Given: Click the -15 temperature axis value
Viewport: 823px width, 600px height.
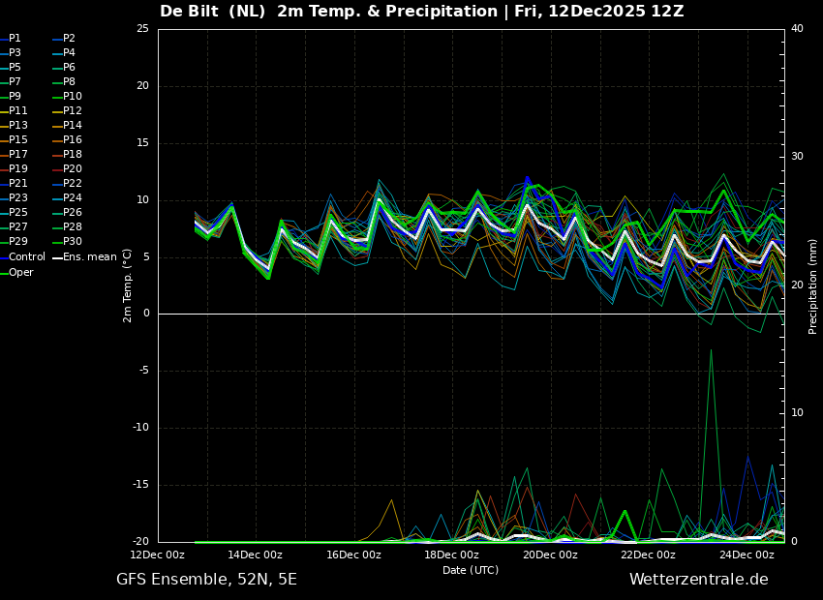Looking at the screenshot, I should pyautogui.click(x=141, y=485).
